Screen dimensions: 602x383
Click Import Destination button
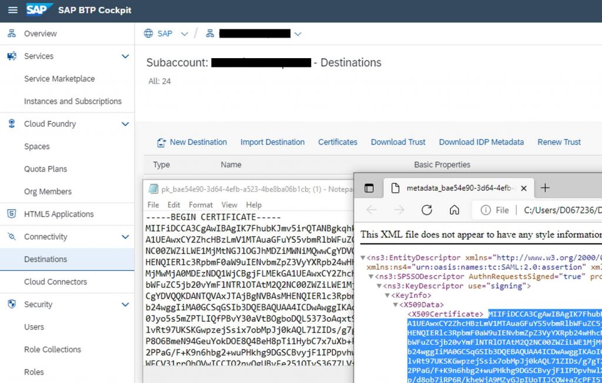click(x=272, y=142)
